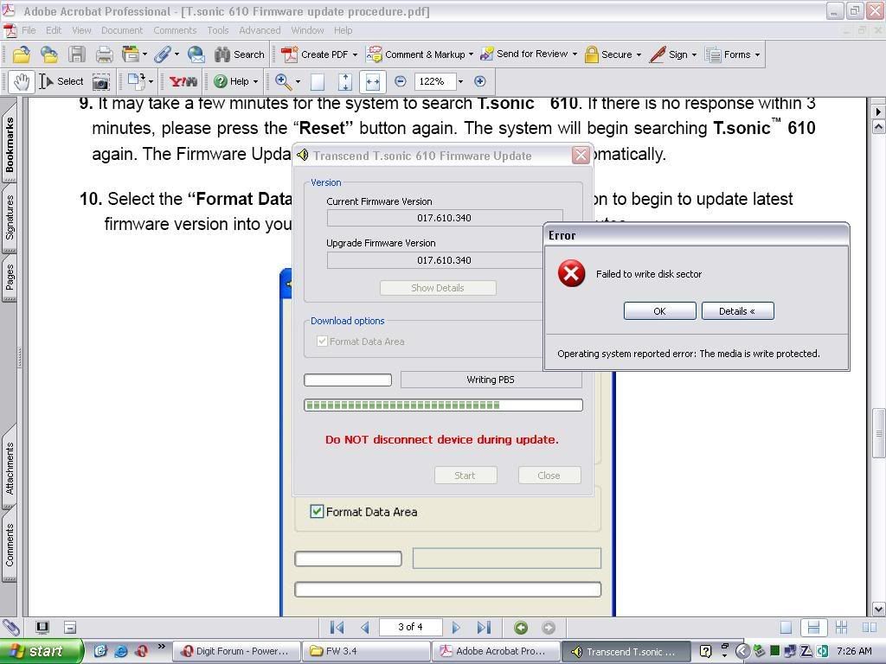Image resolution: width=886 pixels, height=664 pixels.
Task: Open the zoom percentage dropdown arrow
Action: tap(460, 81)
